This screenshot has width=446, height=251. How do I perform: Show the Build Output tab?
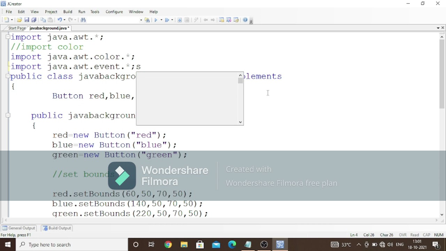pyautogui.click(x=57, y=228)
